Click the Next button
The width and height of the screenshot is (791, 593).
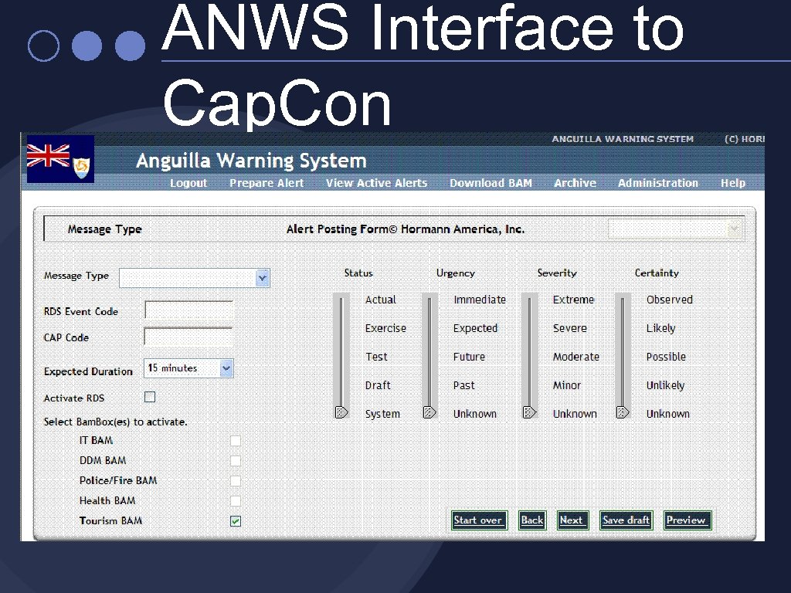point(572,520)
